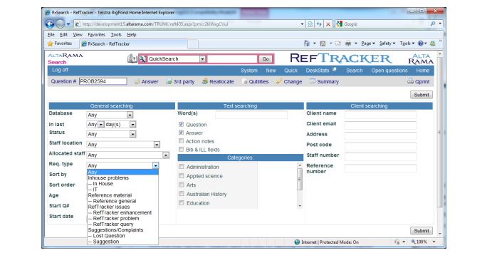This screenshot has height=258, width=497.
Task: Click the Answer toolbar icon
Action: [x=137, y=81]
